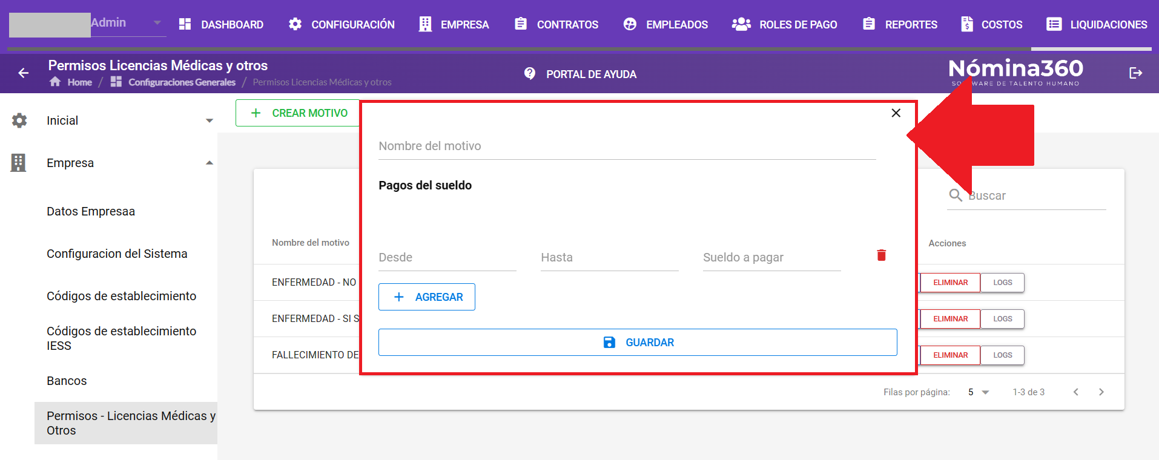Viewport: 1159px width, 460px height.
Task: Open Logs for FALLECIMIENTO row
Action: click(1003, 355)
